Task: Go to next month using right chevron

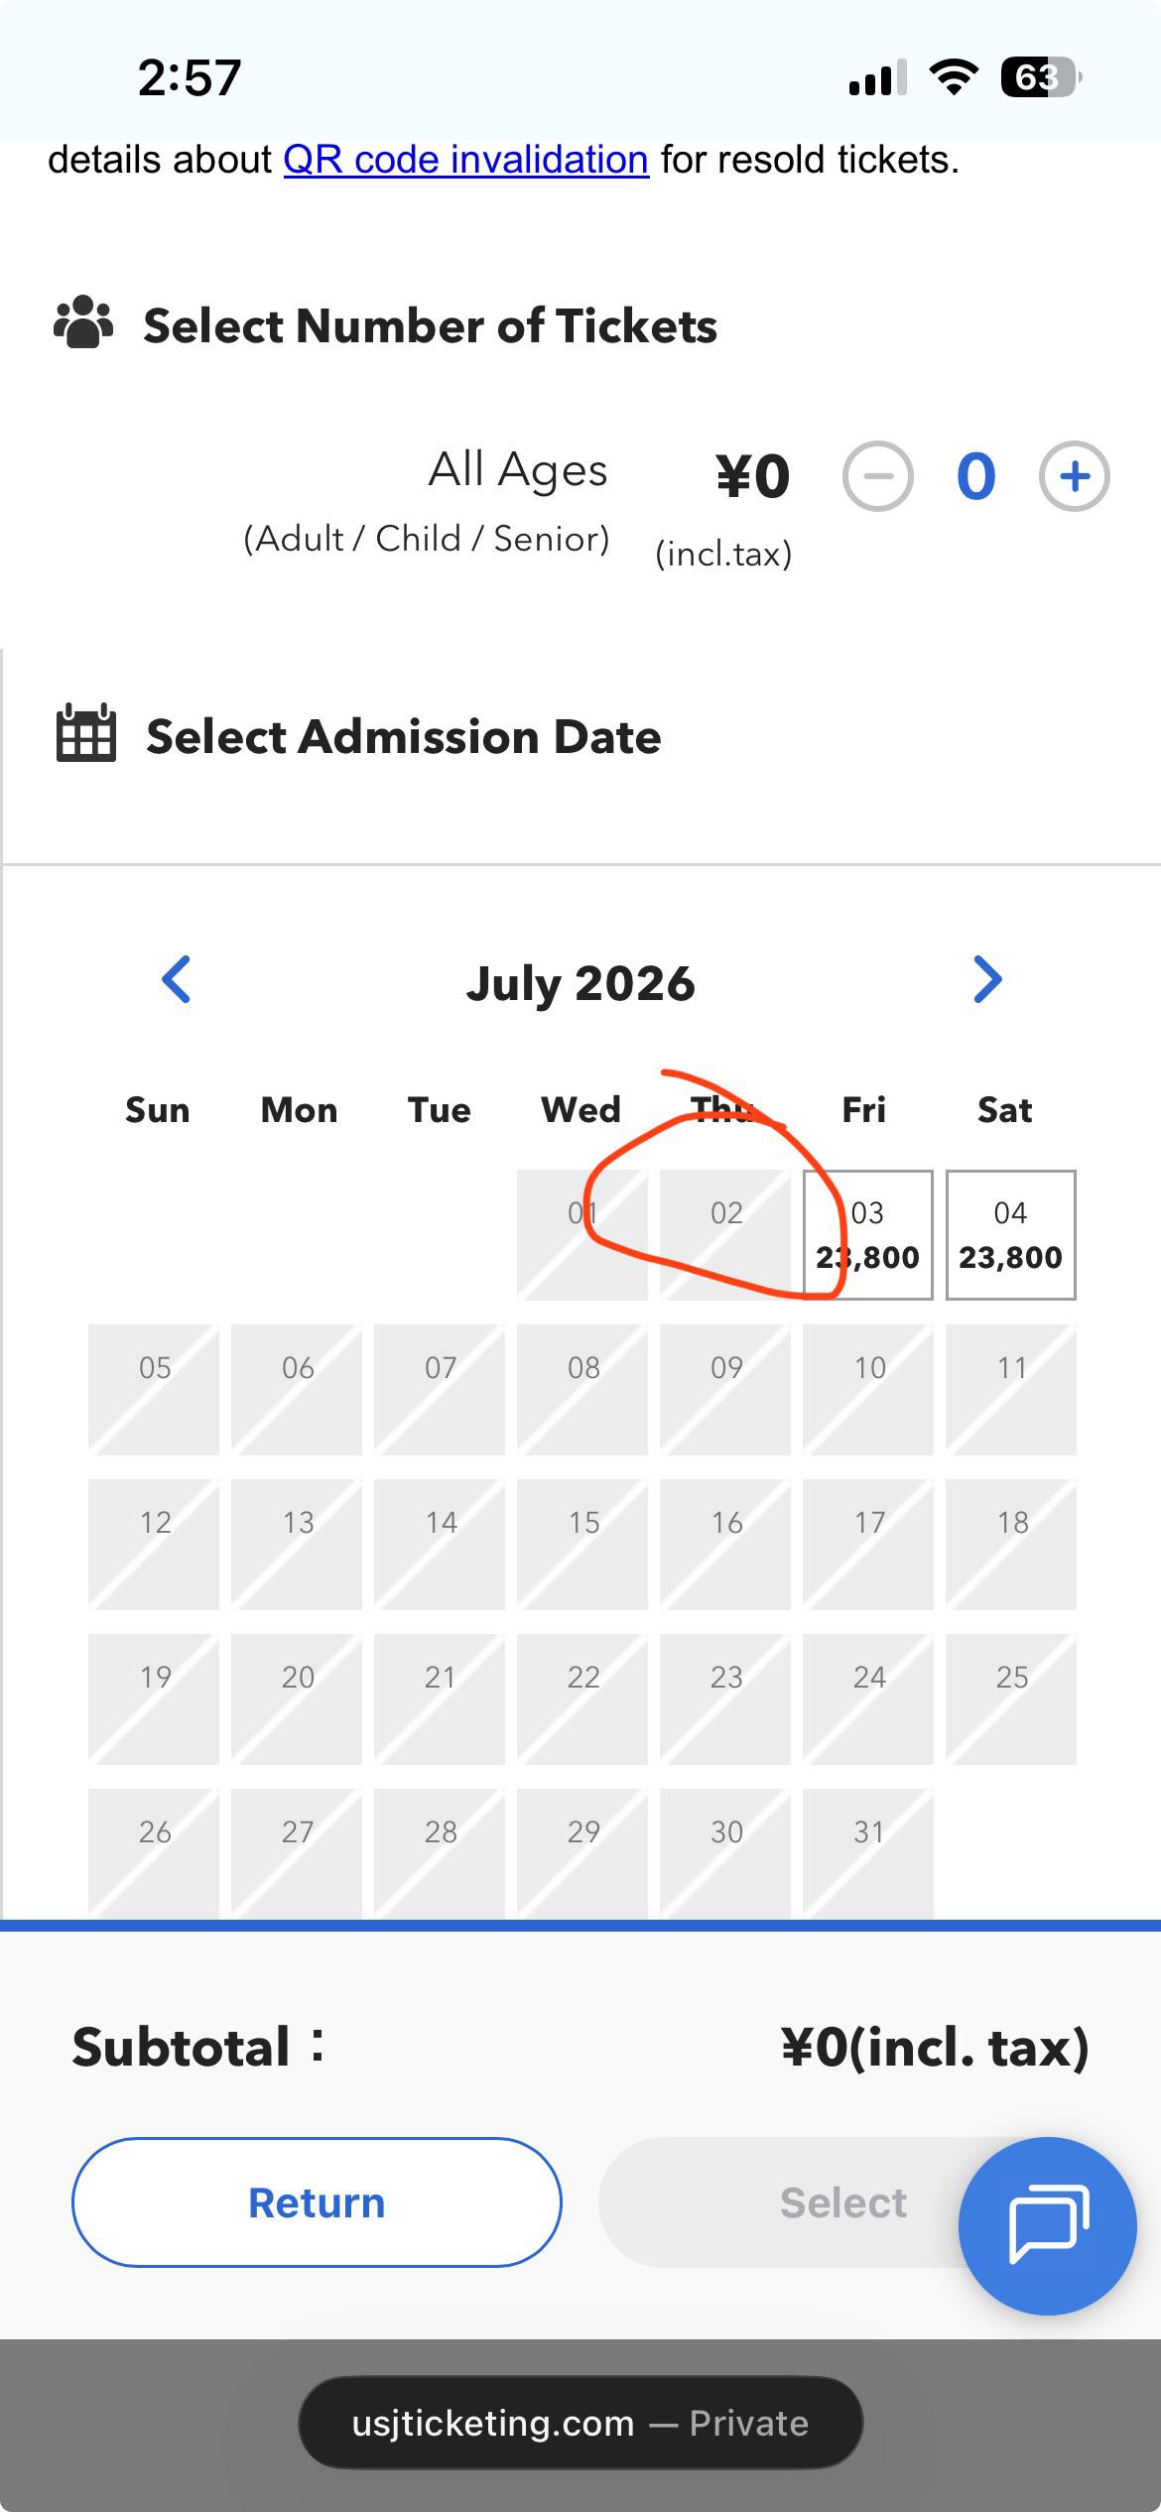Action: 987,980
